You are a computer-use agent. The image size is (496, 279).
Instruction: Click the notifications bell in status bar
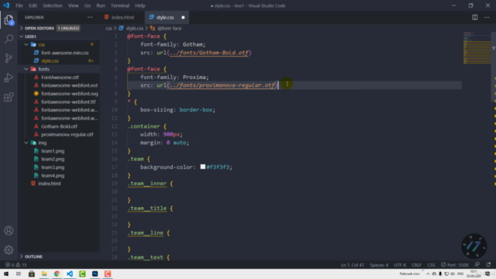(x=488, y=264)
